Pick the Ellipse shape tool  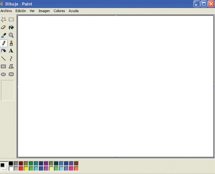(x=4, y=74)
